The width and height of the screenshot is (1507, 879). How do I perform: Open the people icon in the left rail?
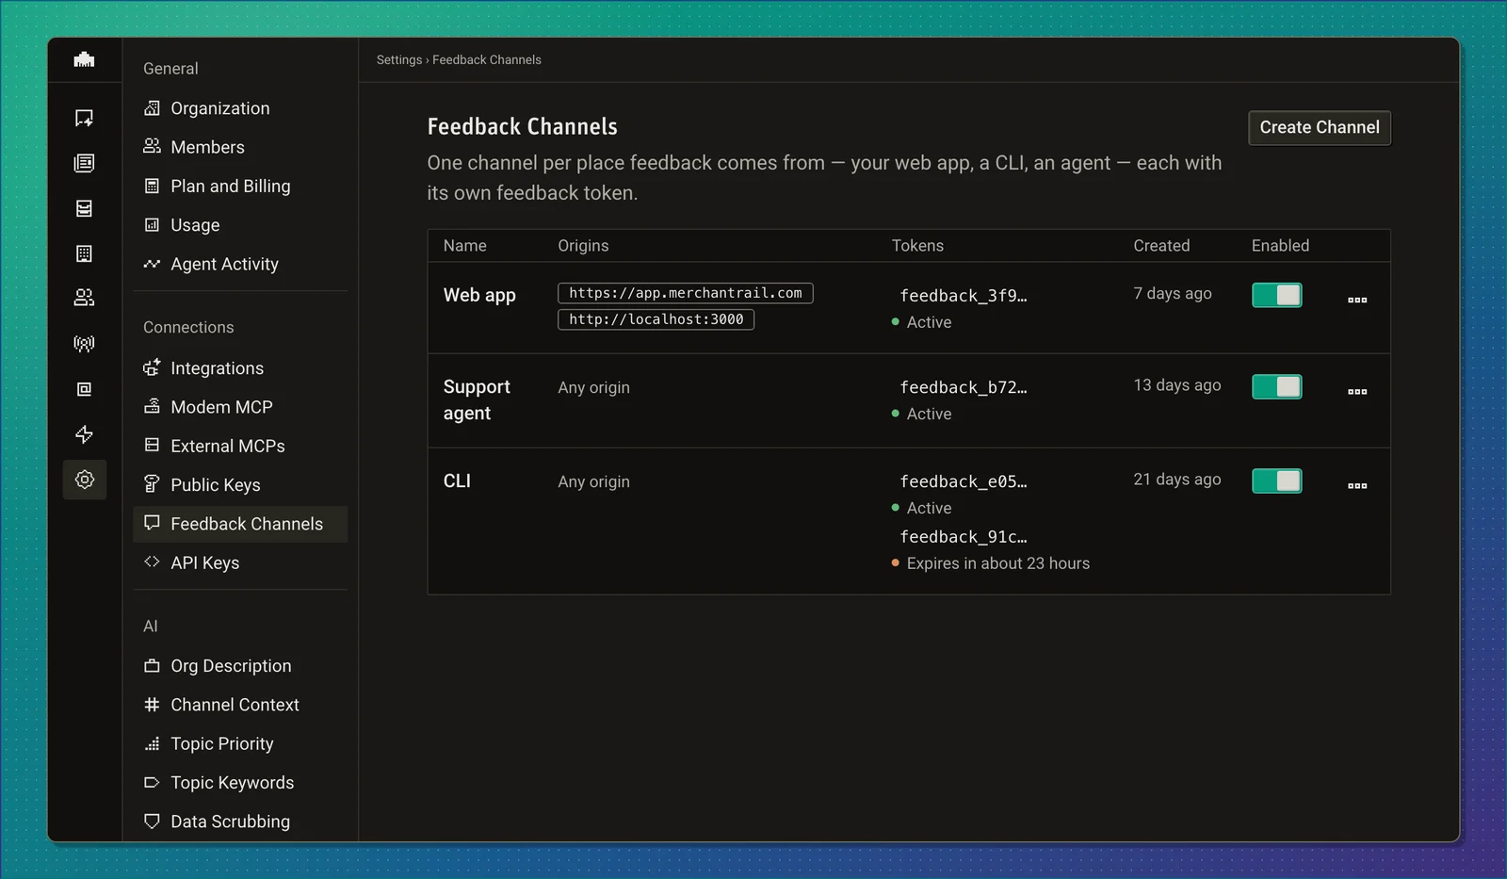[84, 298]
